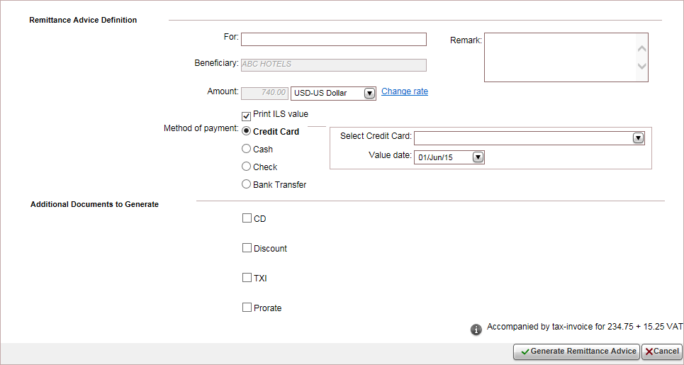Click into the For input field
684x365 pixels.
(334, 39)
